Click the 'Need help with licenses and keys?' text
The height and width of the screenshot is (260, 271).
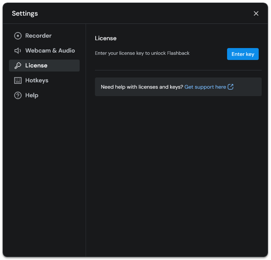(142, 87)
